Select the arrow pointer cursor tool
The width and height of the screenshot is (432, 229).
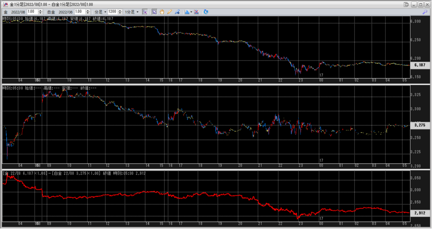[x=154, y=12]
